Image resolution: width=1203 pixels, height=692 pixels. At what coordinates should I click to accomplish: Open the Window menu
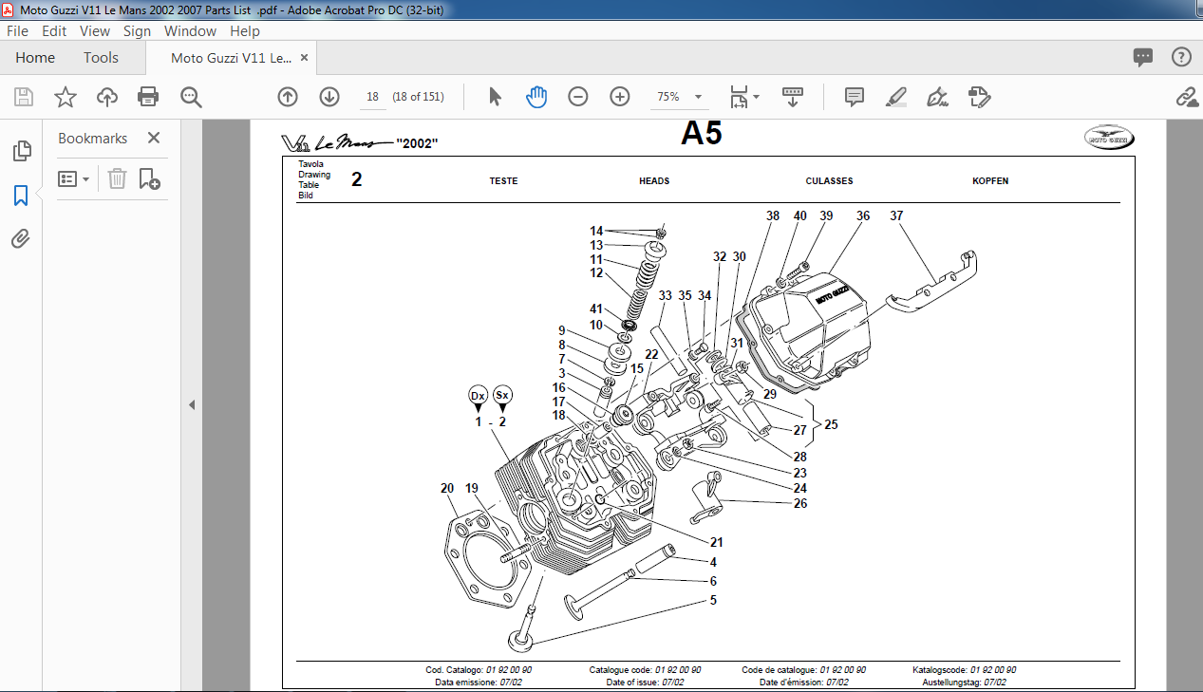pos(190,30)
